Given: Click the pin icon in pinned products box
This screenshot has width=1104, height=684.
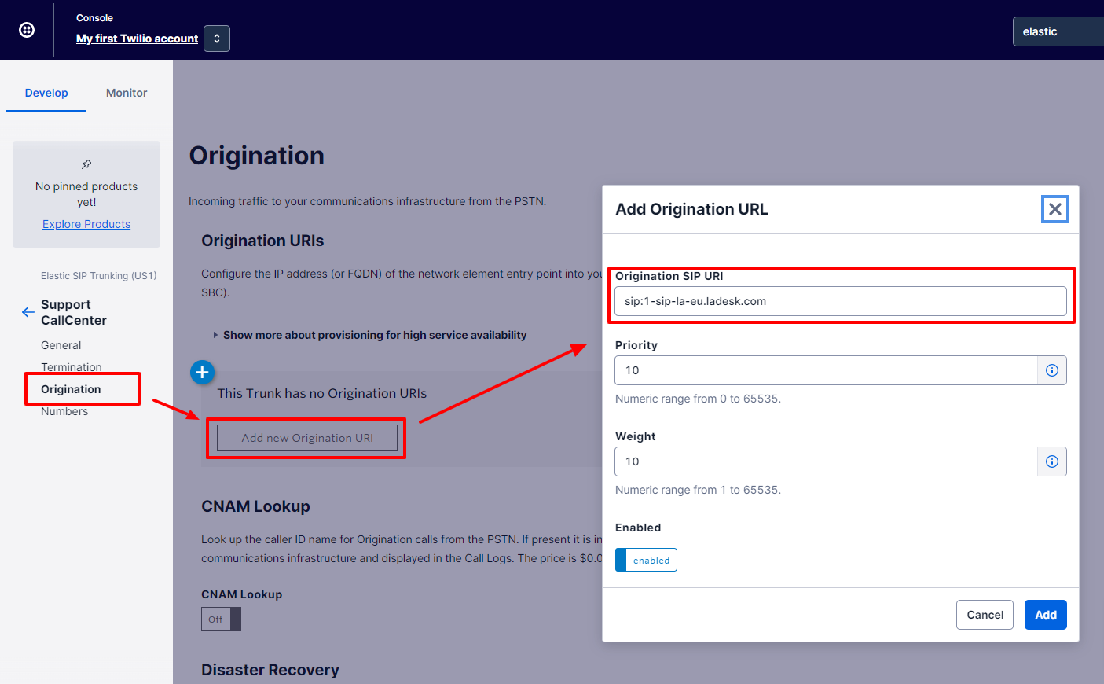Looking at the screenshot, I should (86, 164).
